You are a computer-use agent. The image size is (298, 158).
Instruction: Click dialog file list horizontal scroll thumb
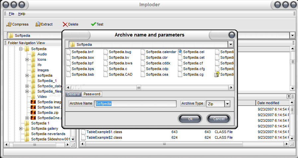pos(139,87)
